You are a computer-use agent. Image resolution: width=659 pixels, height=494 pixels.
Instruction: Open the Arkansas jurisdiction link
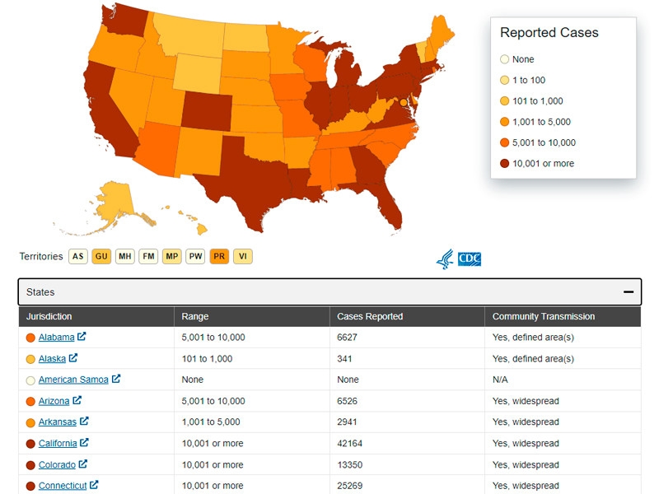(58, 422)
